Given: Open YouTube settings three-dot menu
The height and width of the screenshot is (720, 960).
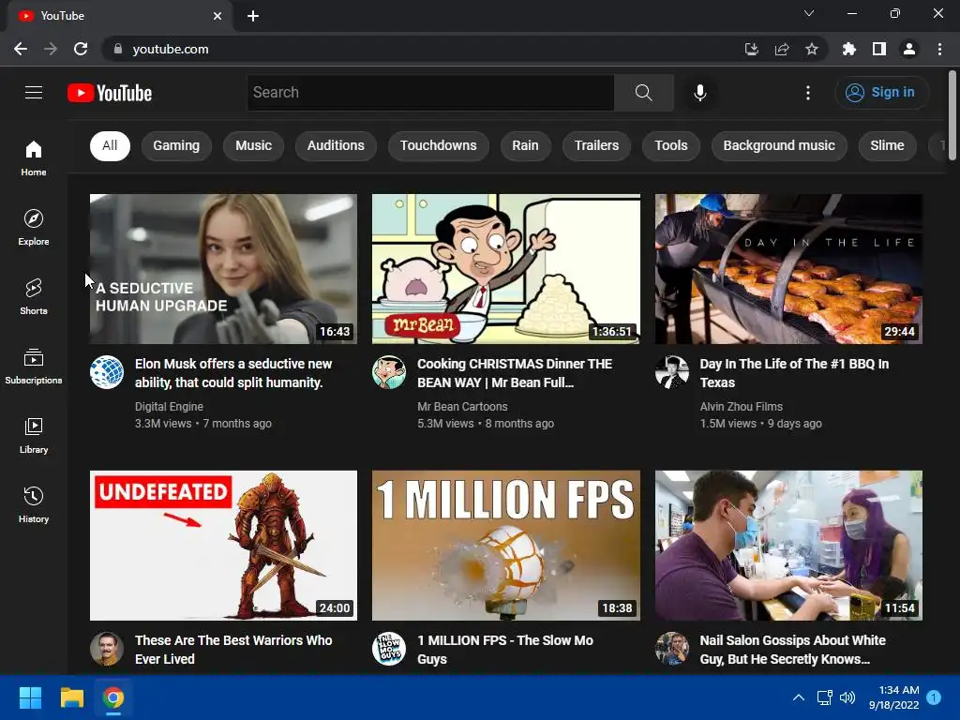Looking at the screenshot, I should [x=807, y=93].
